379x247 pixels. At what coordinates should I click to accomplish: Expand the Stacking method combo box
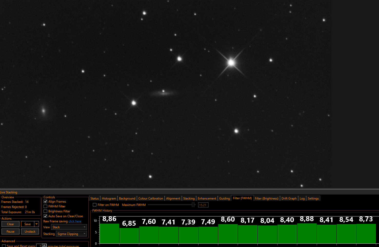click(71, 234)
